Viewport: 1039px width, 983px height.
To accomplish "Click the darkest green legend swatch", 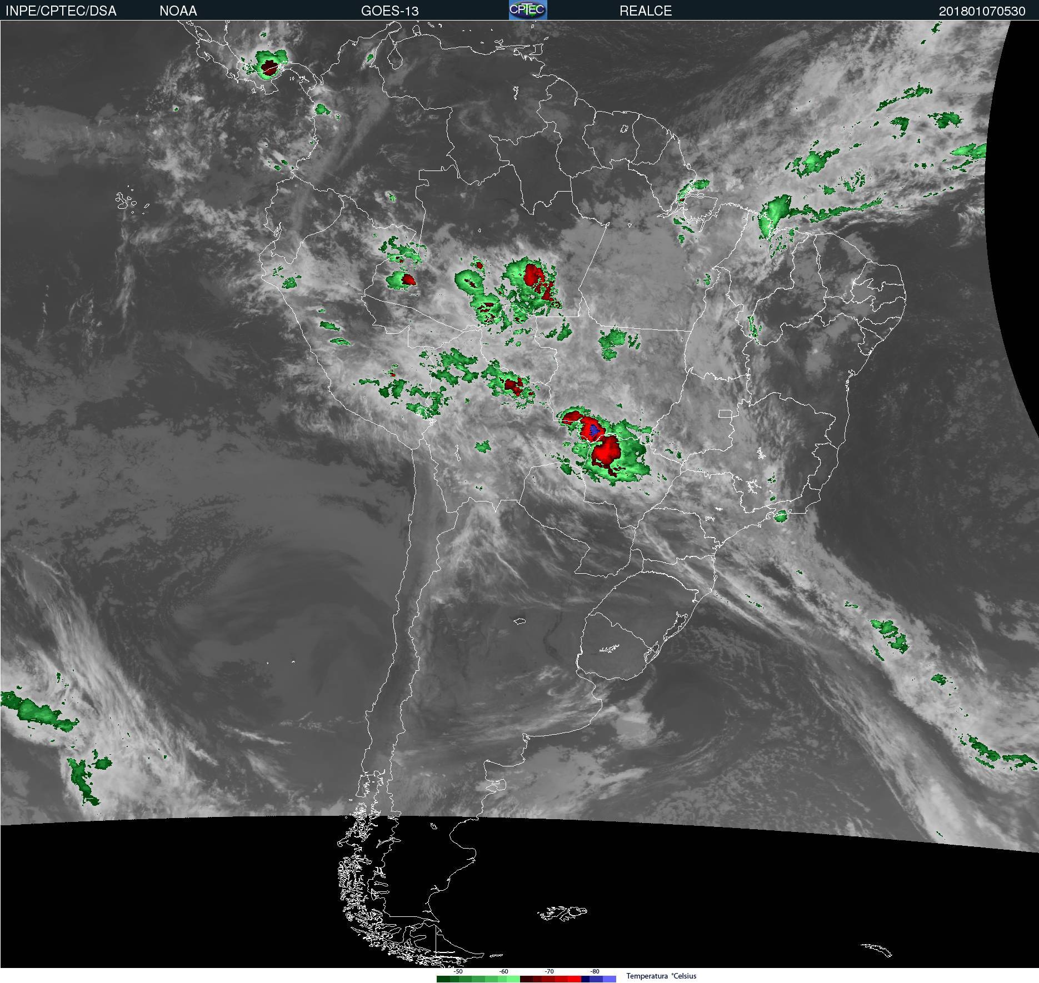I will (x=443, y=979).
